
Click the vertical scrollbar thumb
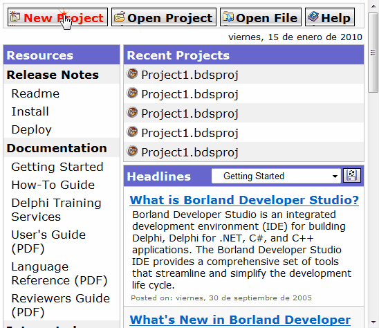click(373, 53)
